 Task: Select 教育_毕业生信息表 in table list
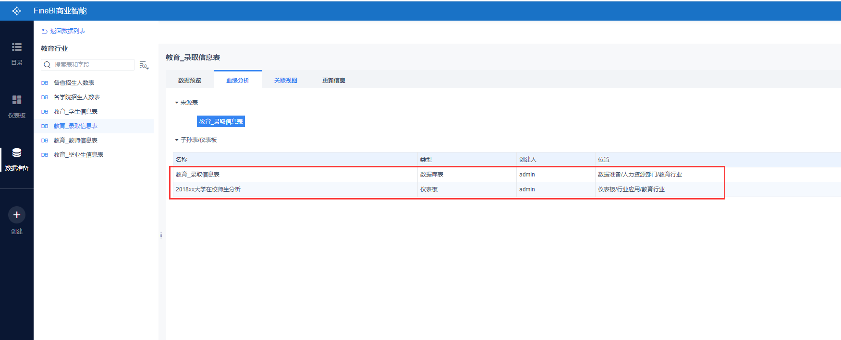coord(78,155)
